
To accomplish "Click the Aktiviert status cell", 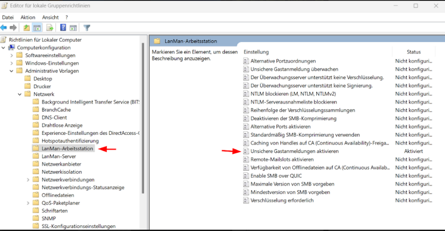I will click(x=413, y=151).
